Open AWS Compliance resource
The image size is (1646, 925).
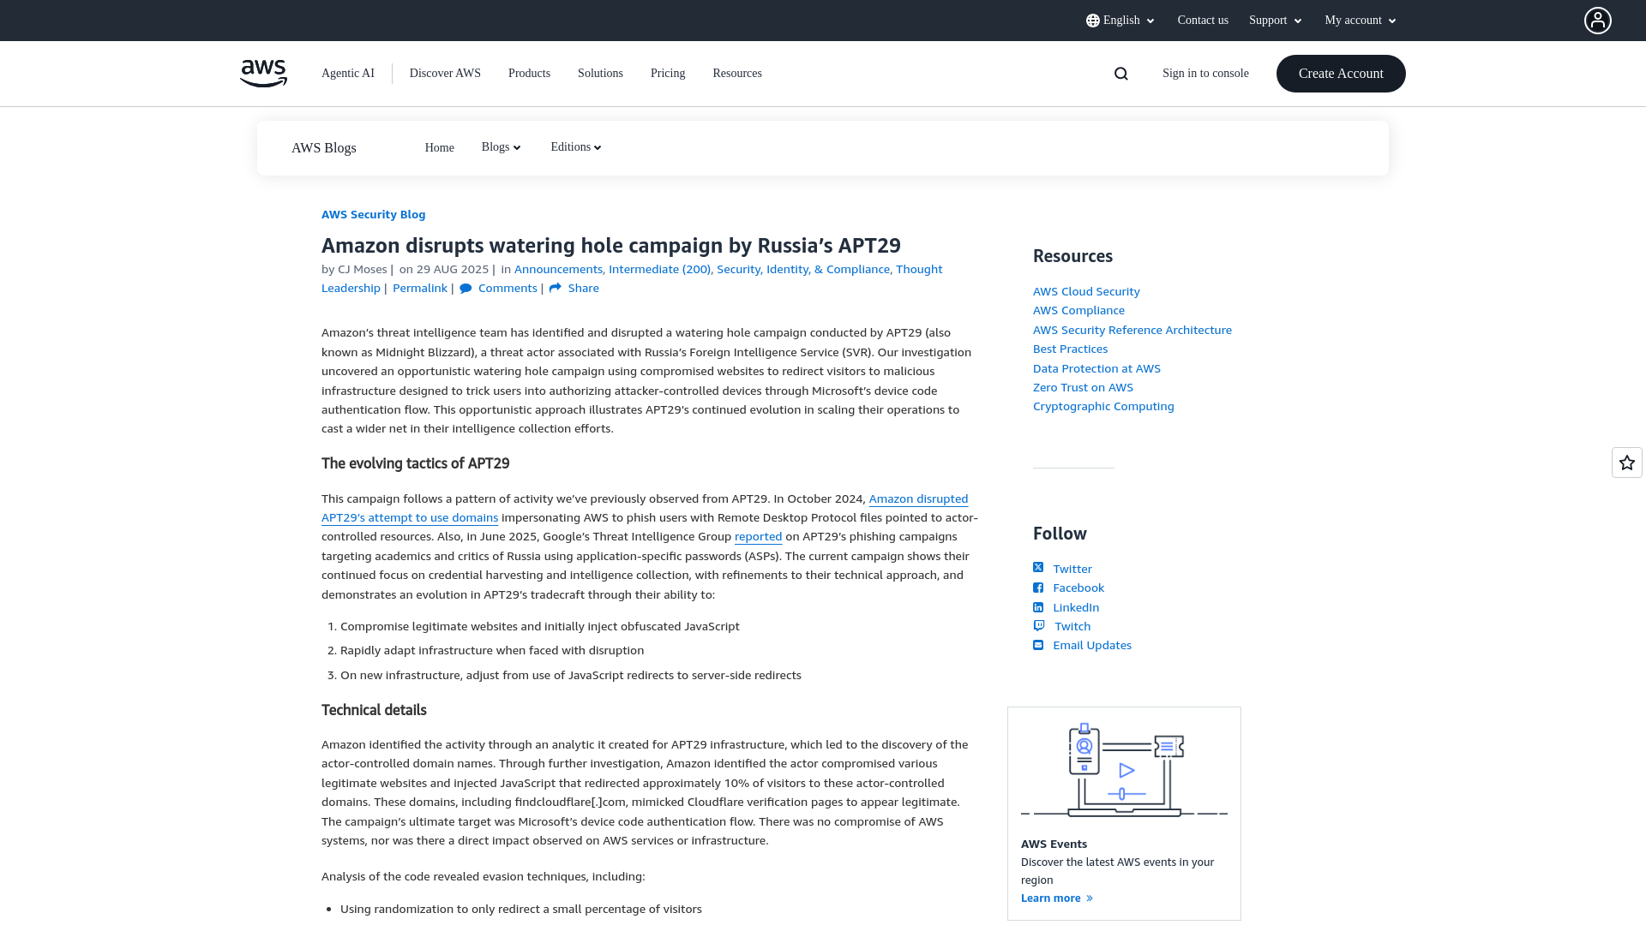coord(1078,310)
